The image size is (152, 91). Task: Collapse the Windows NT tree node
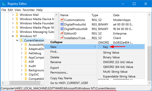(13, 36)
